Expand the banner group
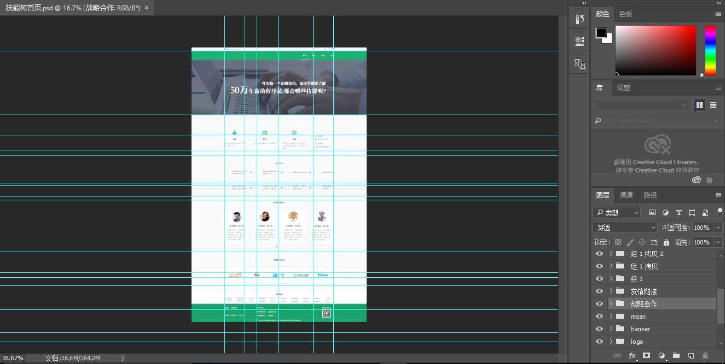725x364 pixels. click(611, 329)
